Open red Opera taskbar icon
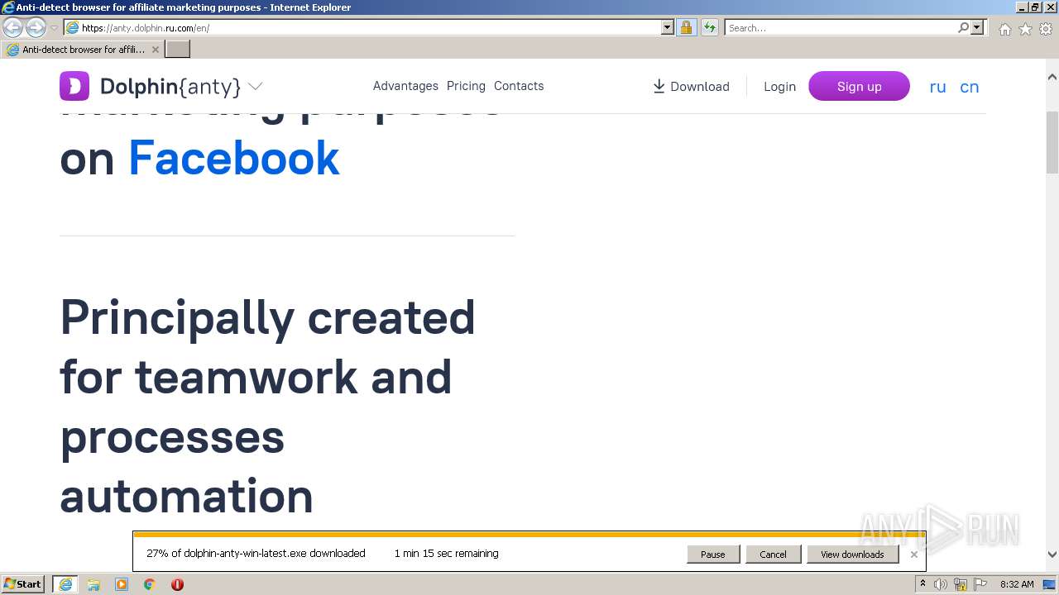 tap(177, 584)
